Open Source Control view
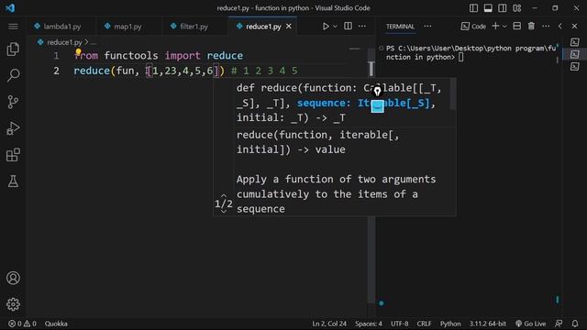The width and height of the screenshot is (587, 330). point(13,102)
